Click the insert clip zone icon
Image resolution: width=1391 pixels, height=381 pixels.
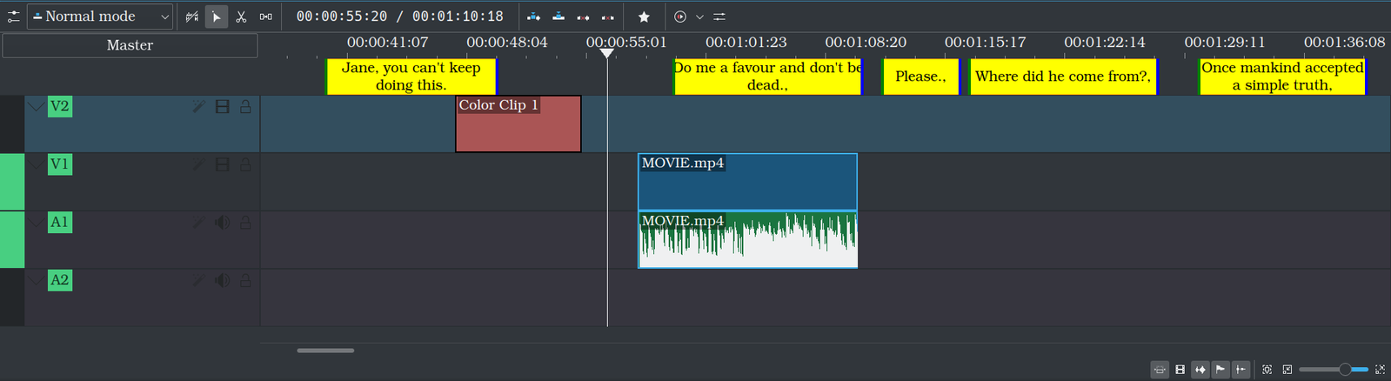[534, 17]
